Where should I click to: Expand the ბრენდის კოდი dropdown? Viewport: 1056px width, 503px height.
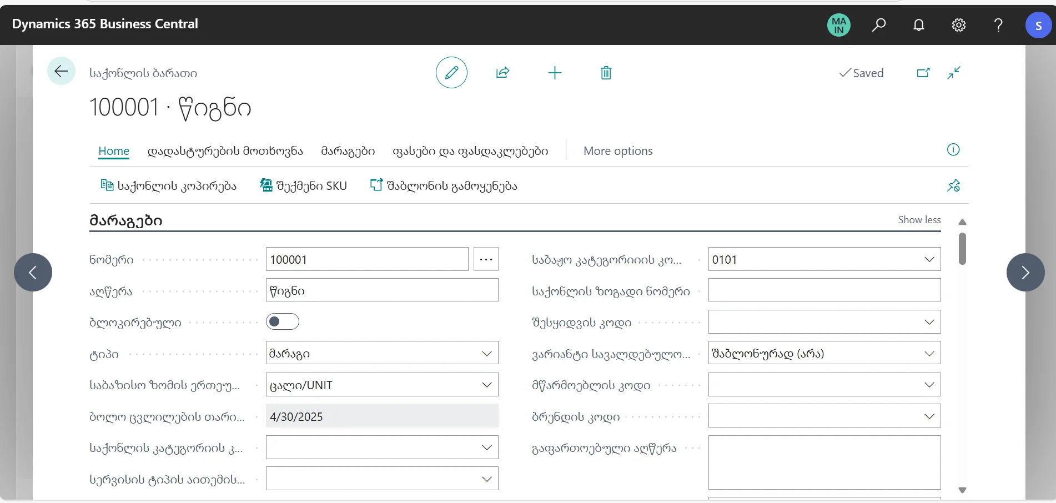[x=929, y=416]
